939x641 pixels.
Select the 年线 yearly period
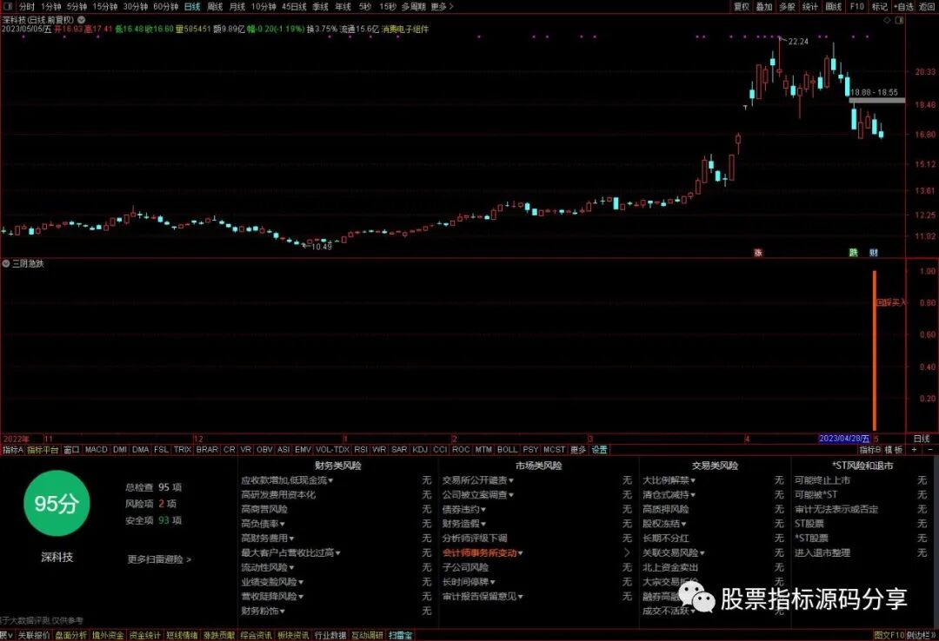(x=343, y=7)
